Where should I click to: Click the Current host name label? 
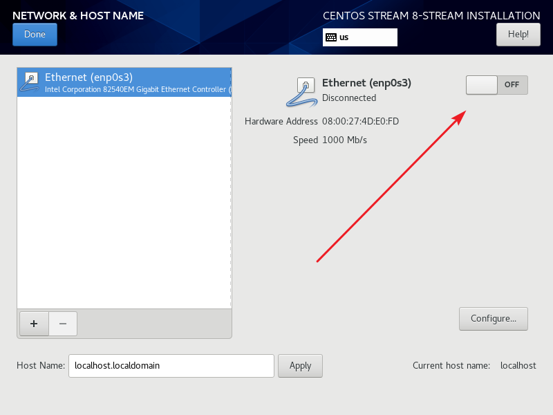[x=451, y=366]
